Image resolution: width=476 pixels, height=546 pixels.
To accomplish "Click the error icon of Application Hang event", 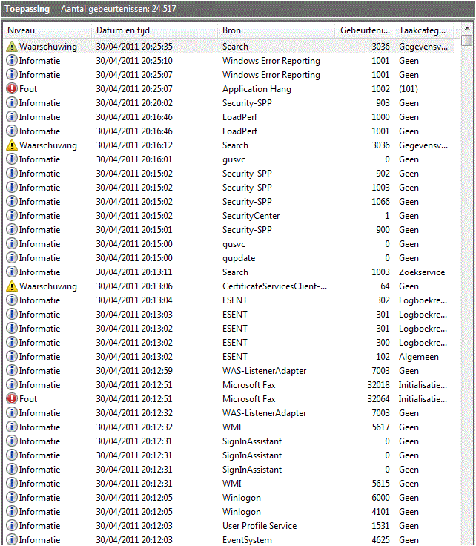I will point(11,88).
